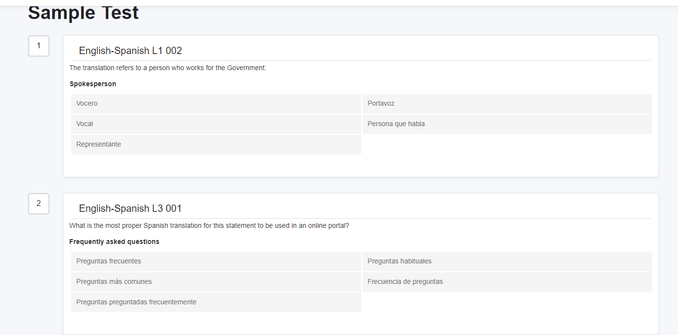Select the answer option 'Vocero'
678x335 pixels.
pos(216,104)
